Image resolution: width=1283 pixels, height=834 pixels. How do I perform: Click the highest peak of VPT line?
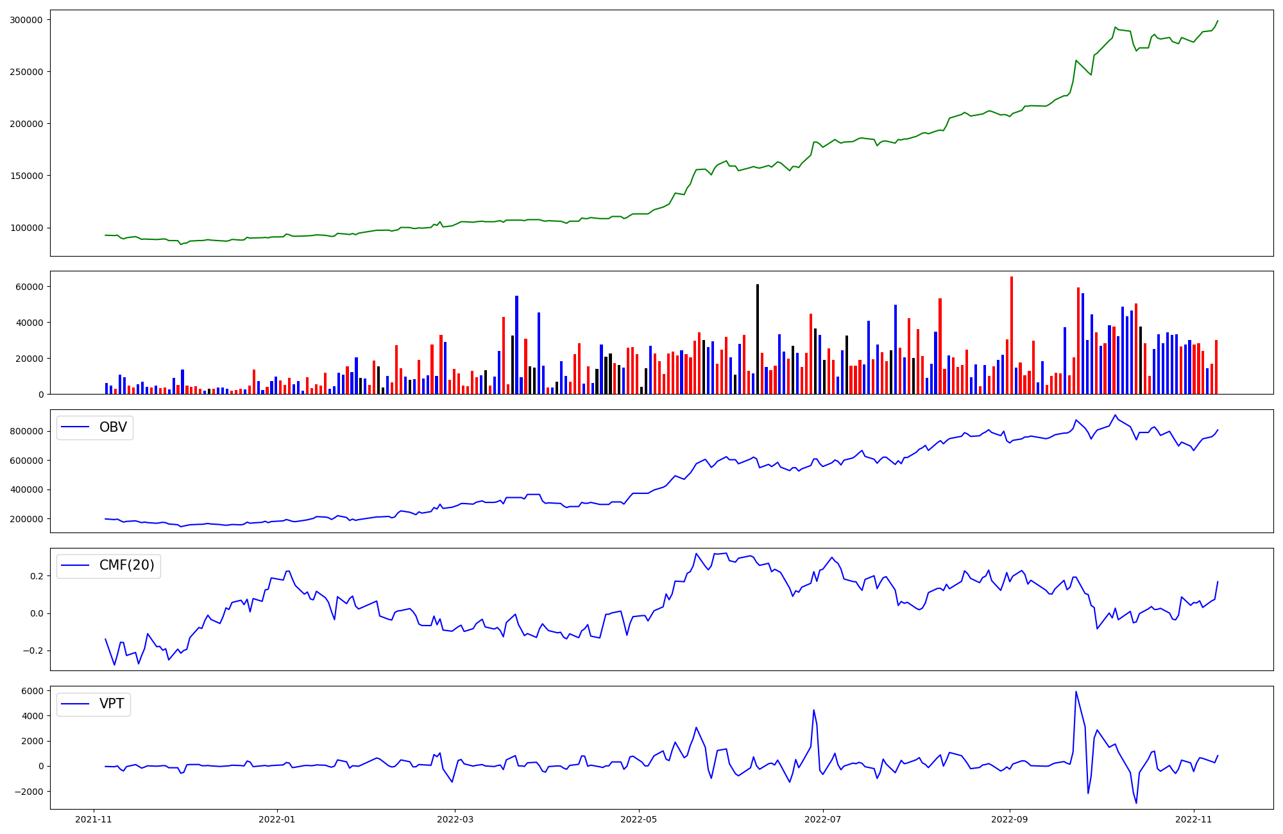click(1076, 692)
